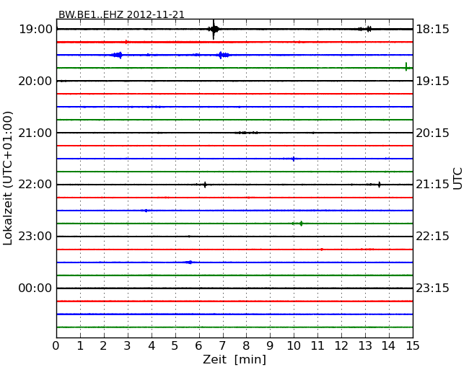The width and height of the screenshot is (469, 375).
Task: Select the 20:00 local time label
Action: click(x=35, y=81)
